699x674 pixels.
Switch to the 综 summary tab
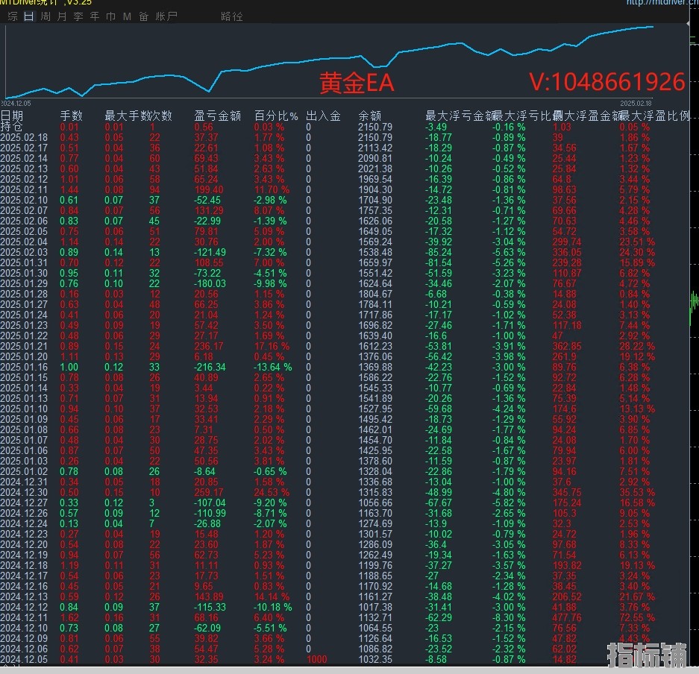12,16
